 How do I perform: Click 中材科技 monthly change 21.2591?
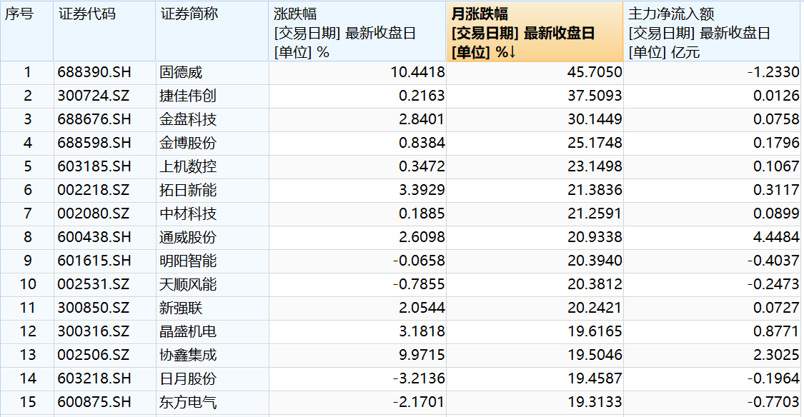[595, 213]
